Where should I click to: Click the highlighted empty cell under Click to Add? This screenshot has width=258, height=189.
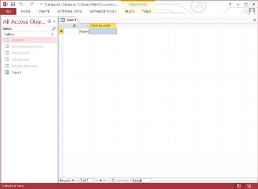[103, 31]
